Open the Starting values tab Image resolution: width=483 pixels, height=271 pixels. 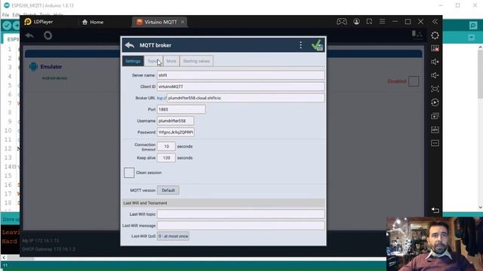pyautogui.click(x=196, y=61)
